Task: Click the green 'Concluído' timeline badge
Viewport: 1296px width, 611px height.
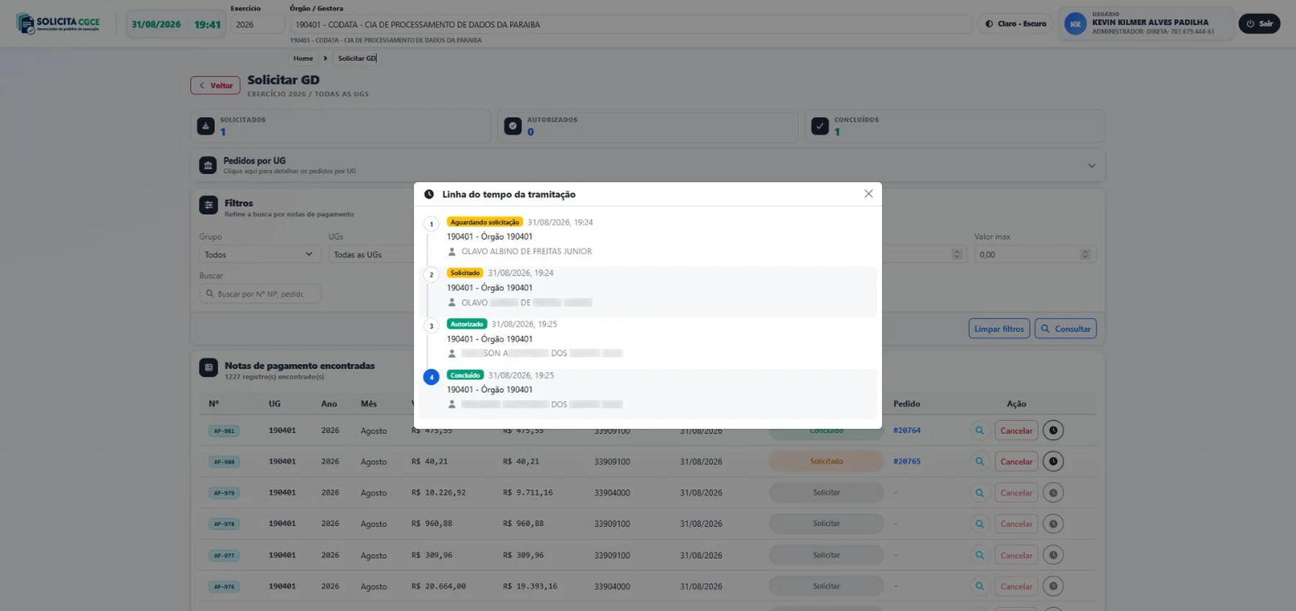Action: pyautogui.click(x=465, y=375)
